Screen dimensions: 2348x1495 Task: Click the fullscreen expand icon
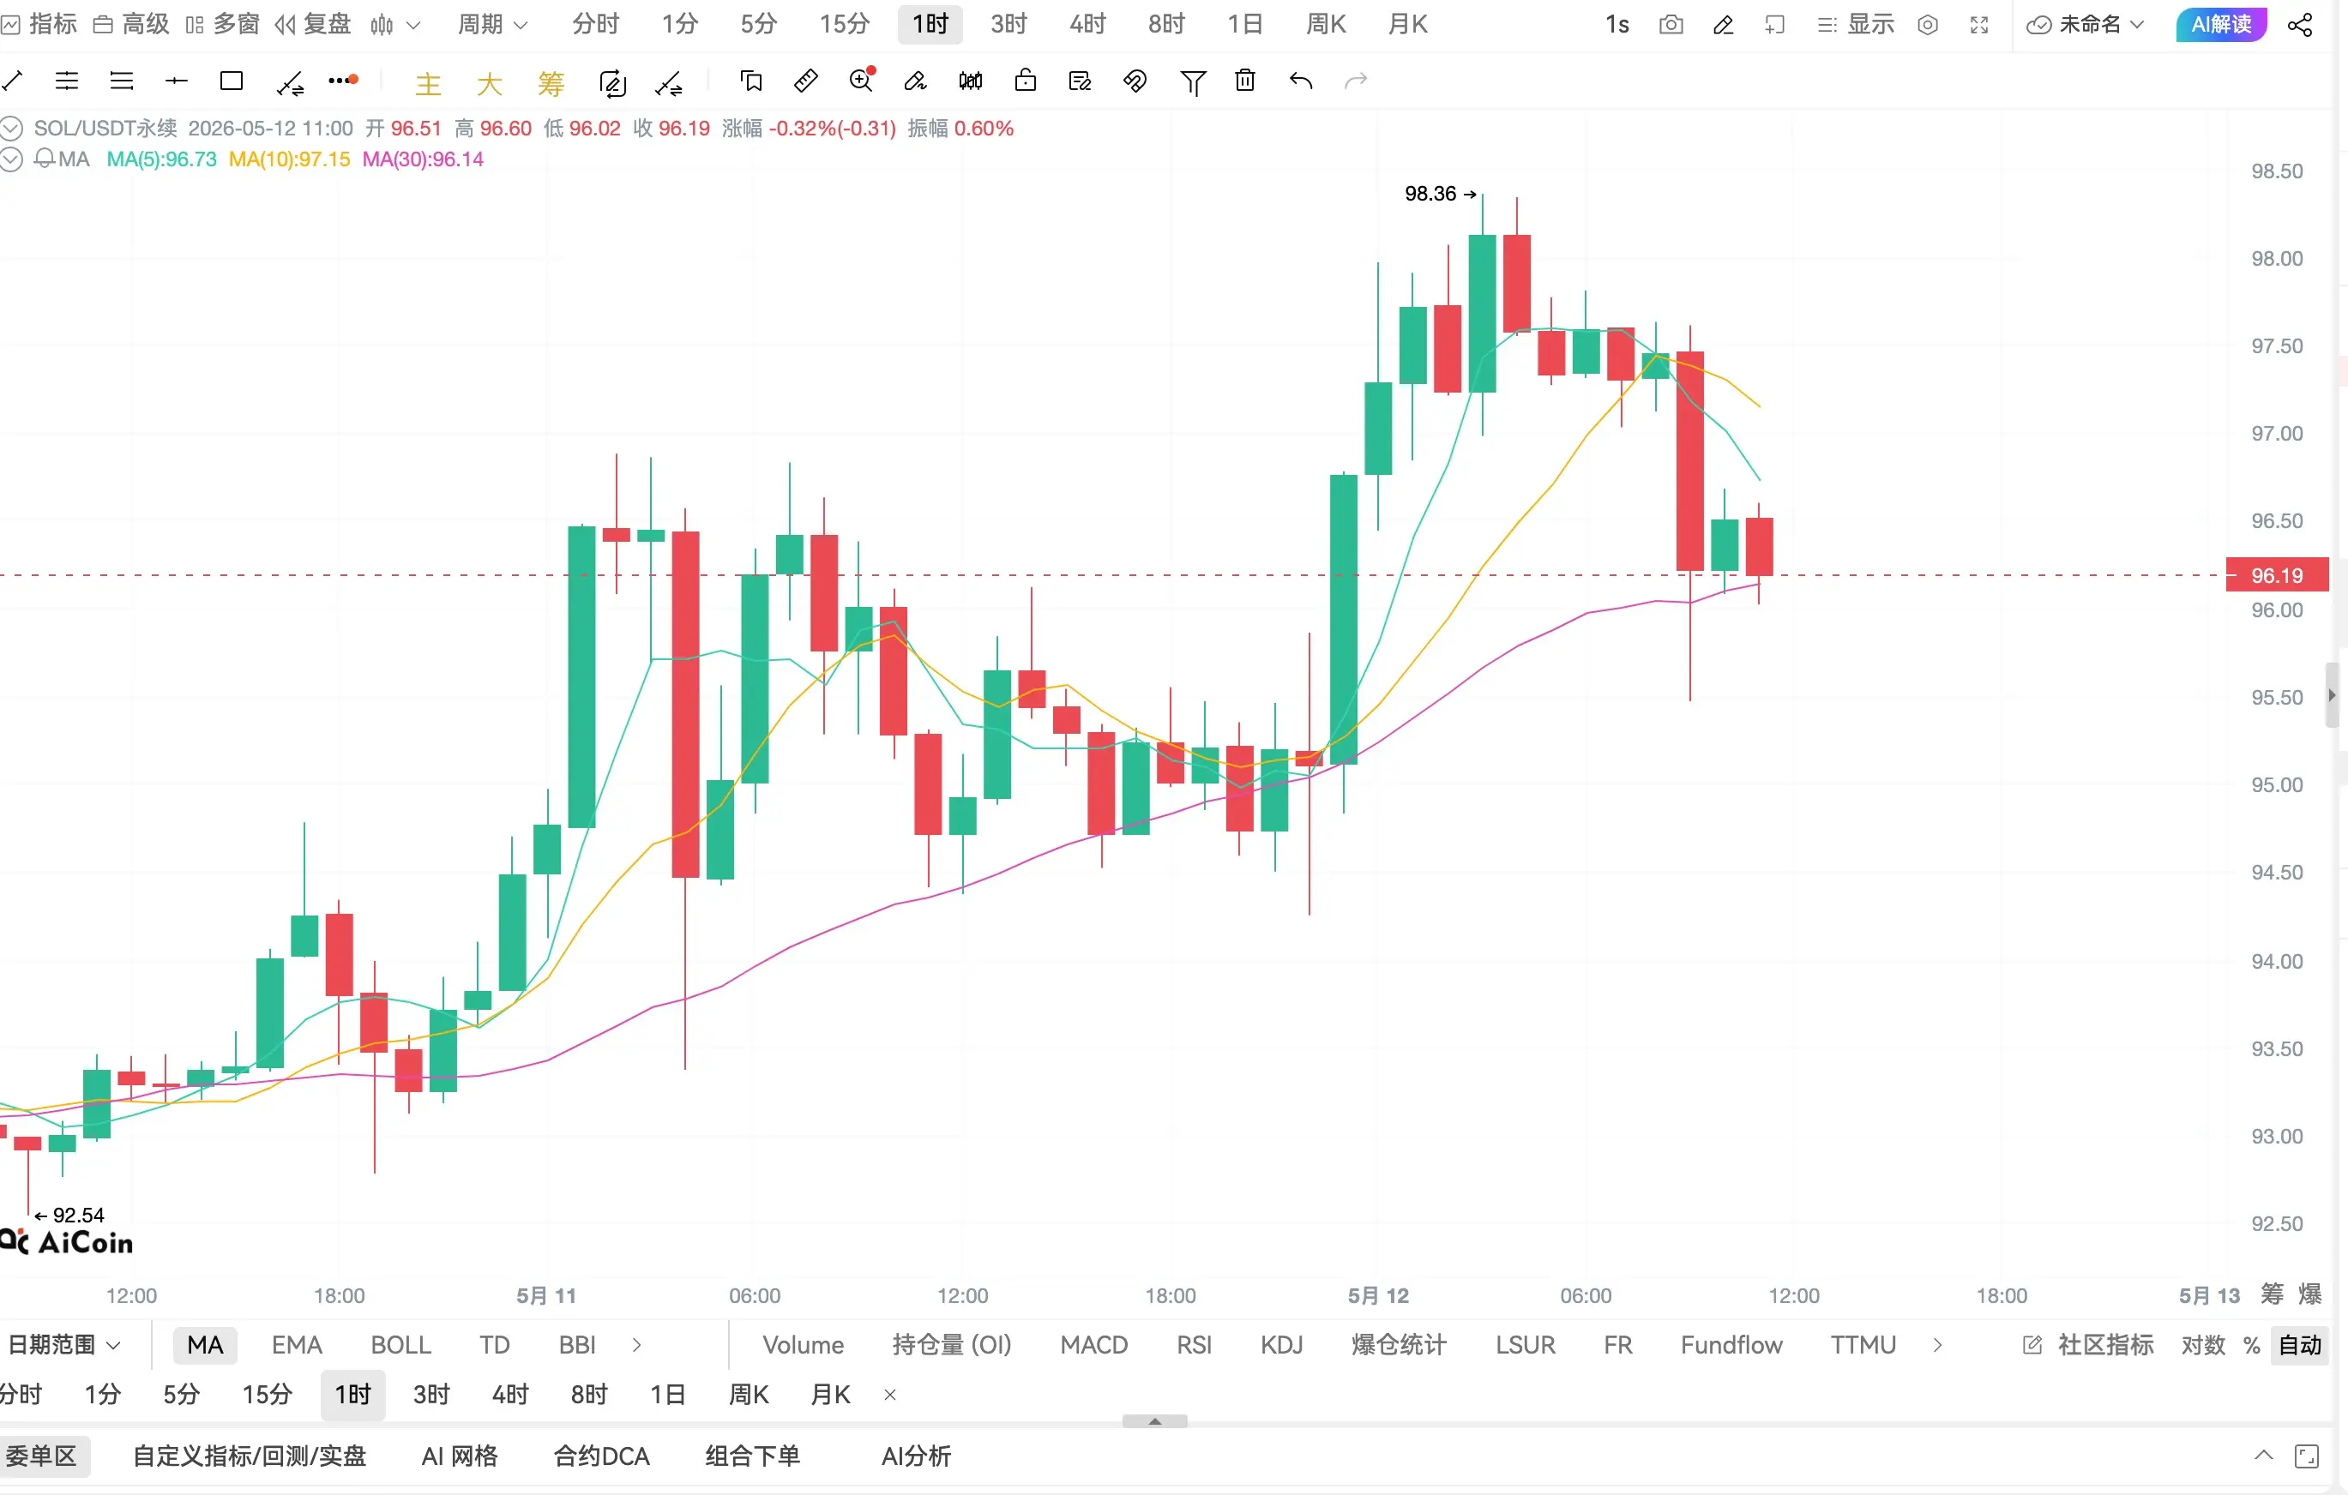(x=1979, y=24)
